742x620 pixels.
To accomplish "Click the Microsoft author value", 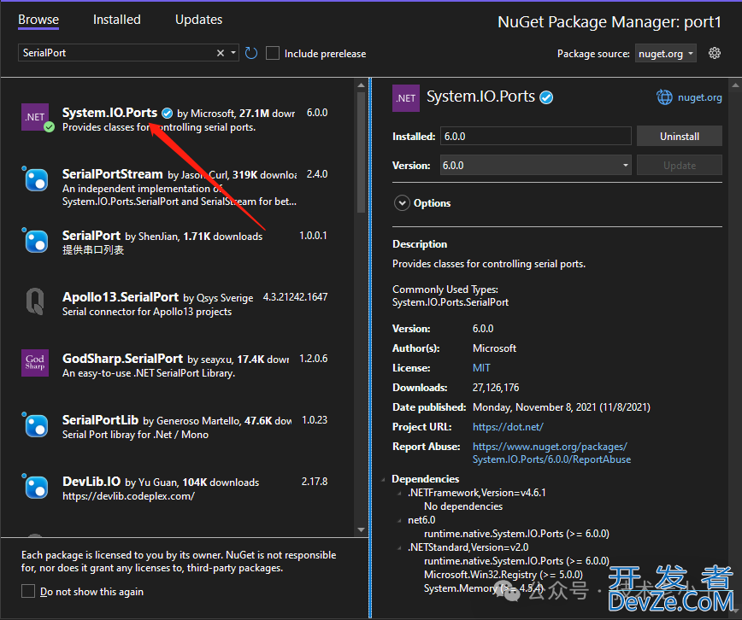I will click(x=494, y=348).
